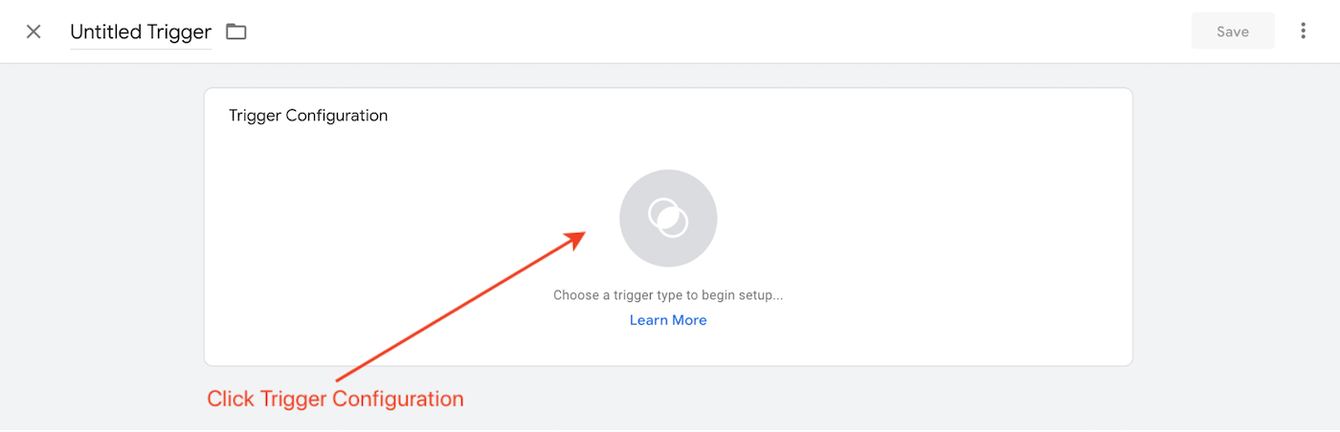Image resolution: width=1340 pixels, height=432 pixels.
Task: Focus the trigger name text at top
Action: pyautogui.click(x=141, y=32)
